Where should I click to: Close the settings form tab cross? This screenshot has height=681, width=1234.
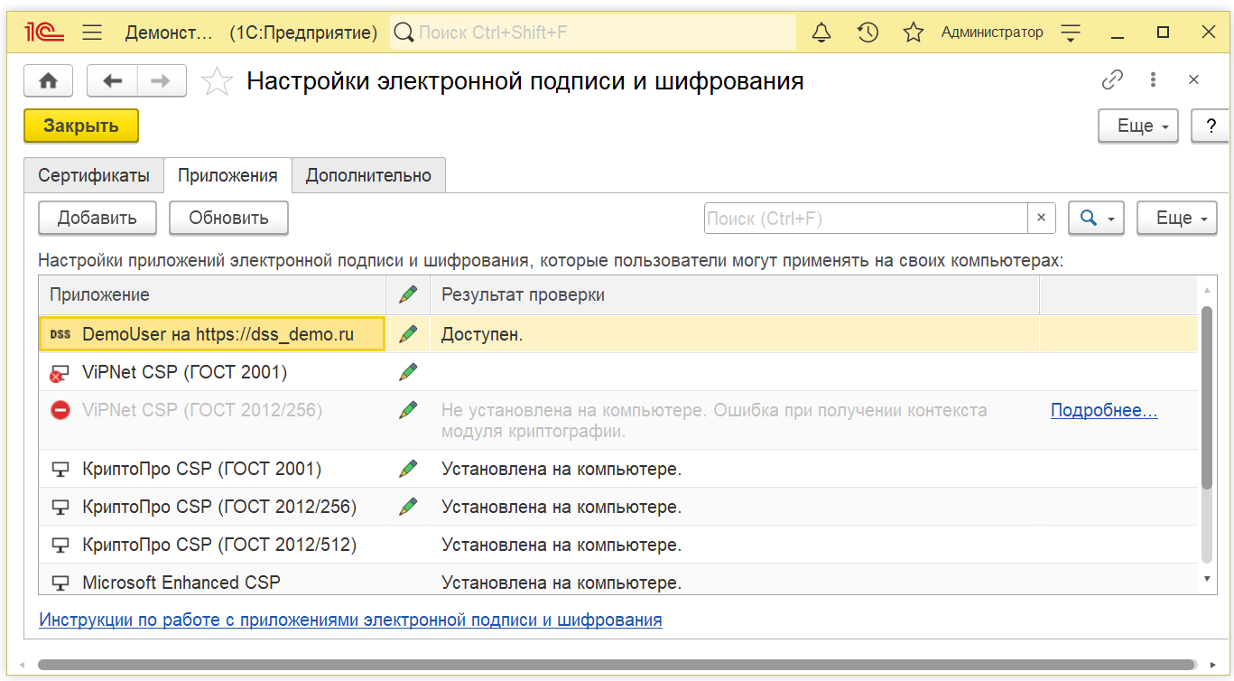pos(1193,80)
